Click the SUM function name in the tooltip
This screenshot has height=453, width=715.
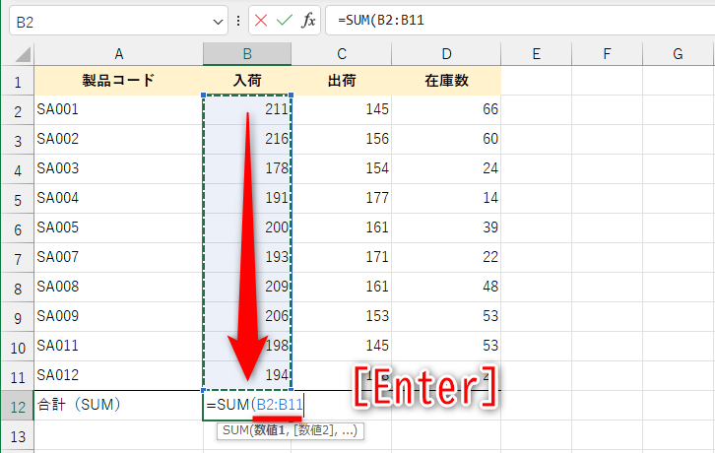(x=234, y=430)
